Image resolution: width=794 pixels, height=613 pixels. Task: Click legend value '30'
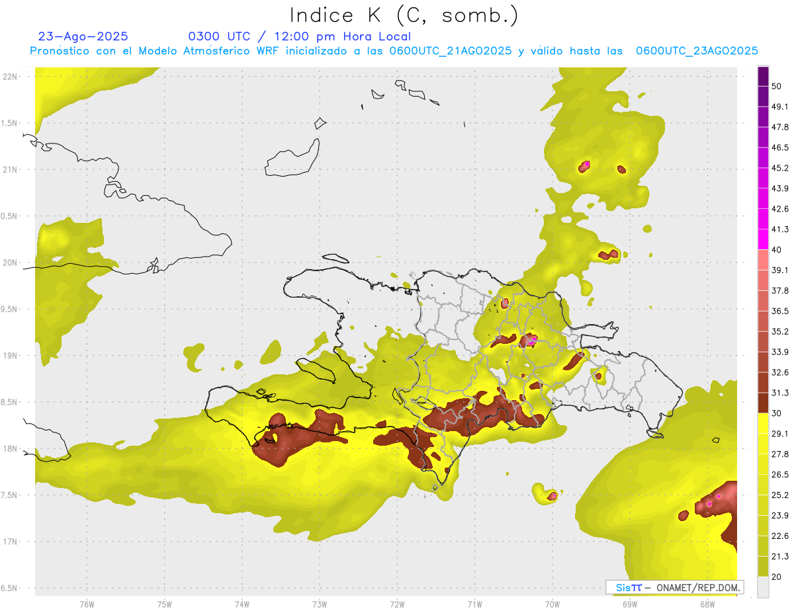pyautogui.click(x=777, y=413)
